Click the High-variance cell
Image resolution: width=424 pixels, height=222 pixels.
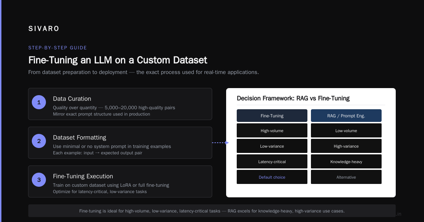(346, 146)
